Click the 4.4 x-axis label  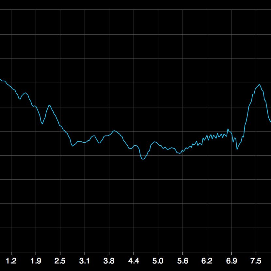(x=134, y=261)
